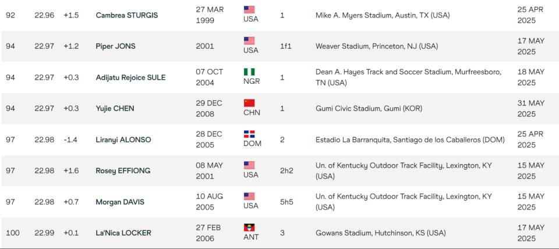The height and width of the screenshot is (249, 559).
Task: Open Cambrea STURGIS athlete profile
Action: (127, 15)
